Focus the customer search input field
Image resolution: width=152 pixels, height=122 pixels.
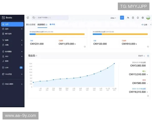pyautogui.click(x=53, y=18)
